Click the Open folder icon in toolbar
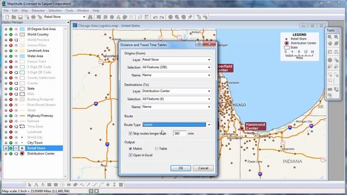Viewport: 347px width, 195px height. tap(14, 17)
